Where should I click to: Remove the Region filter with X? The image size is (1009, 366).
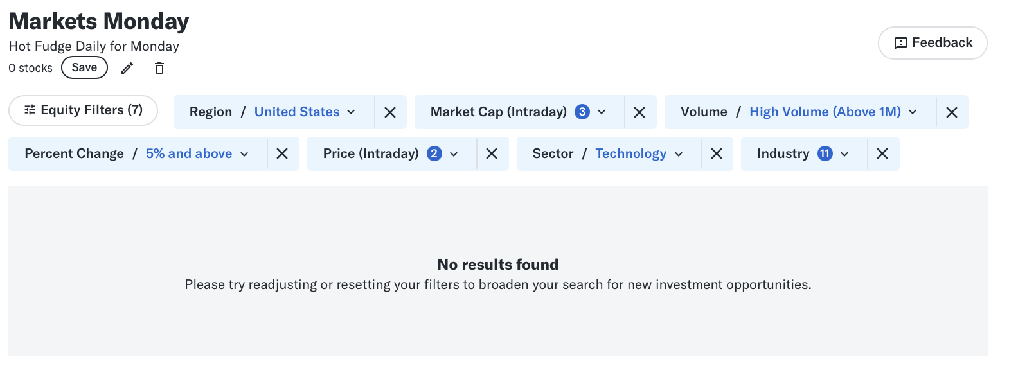pyautogui.click(x=390, y=112)
